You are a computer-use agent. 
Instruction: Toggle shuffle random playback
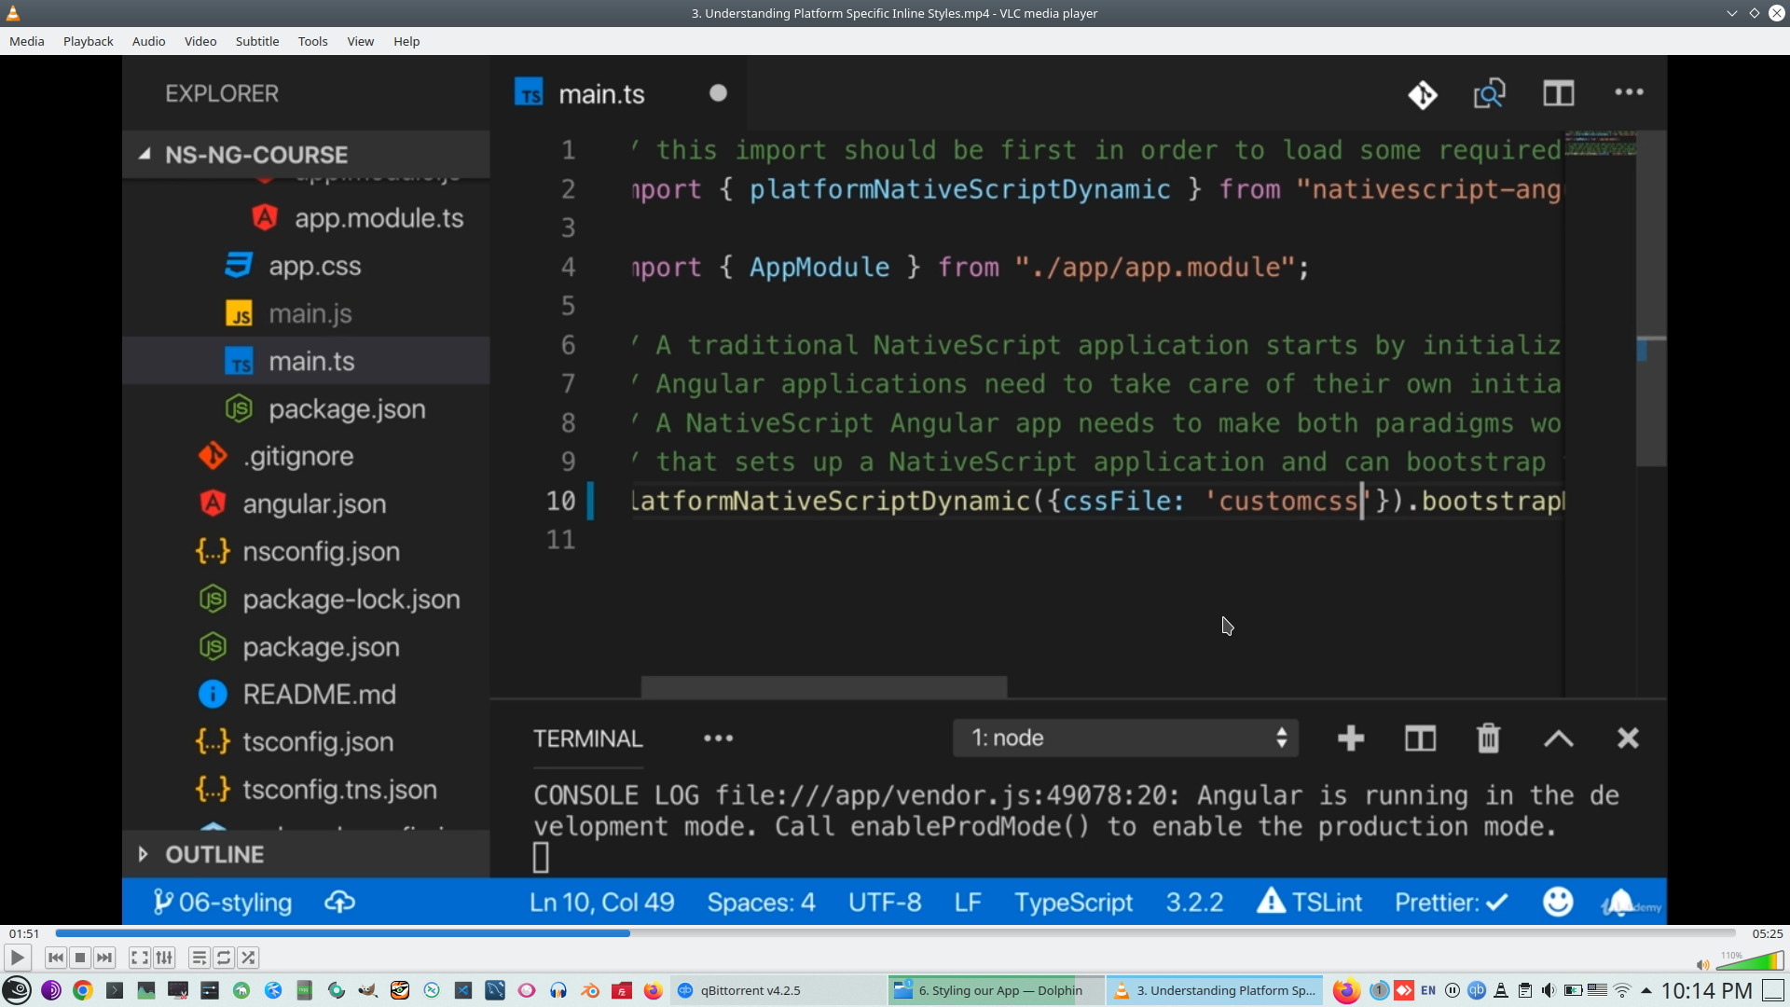click(248, 958)
